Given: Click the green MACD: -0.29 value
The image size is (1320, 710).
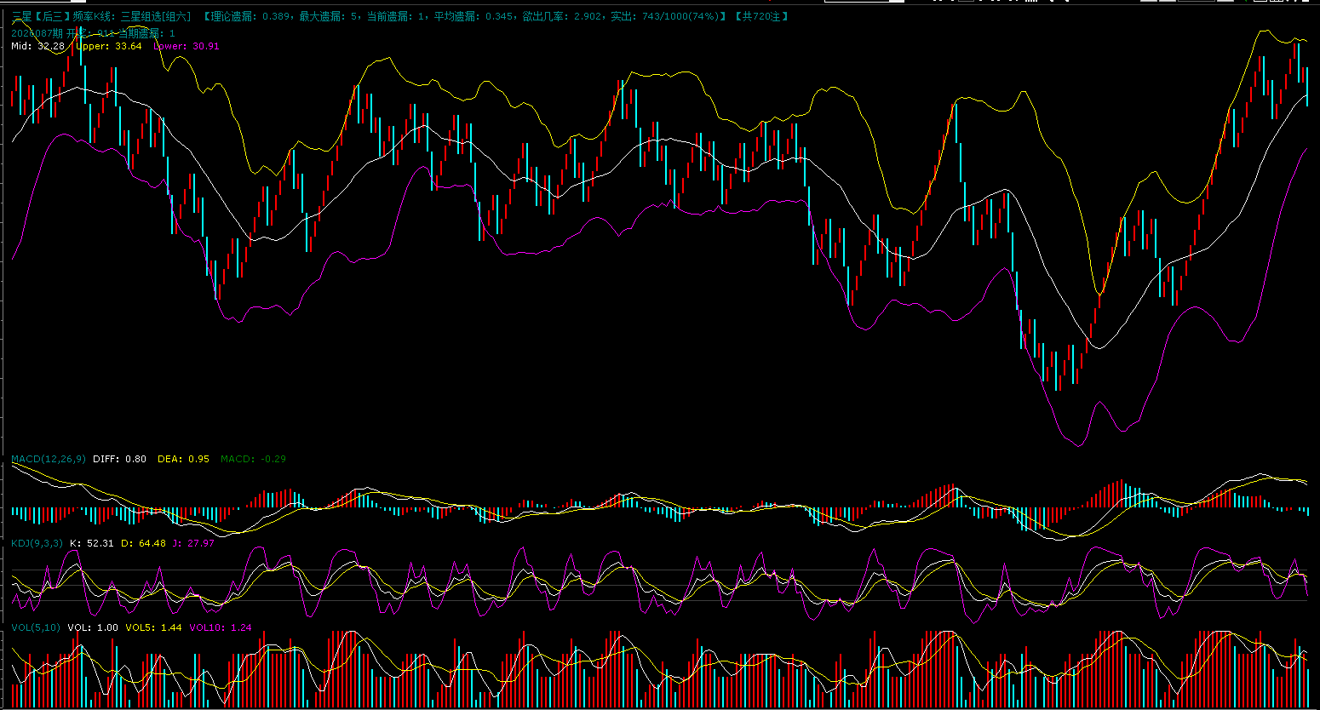Looking at the screenshot, I should (253, 459).
